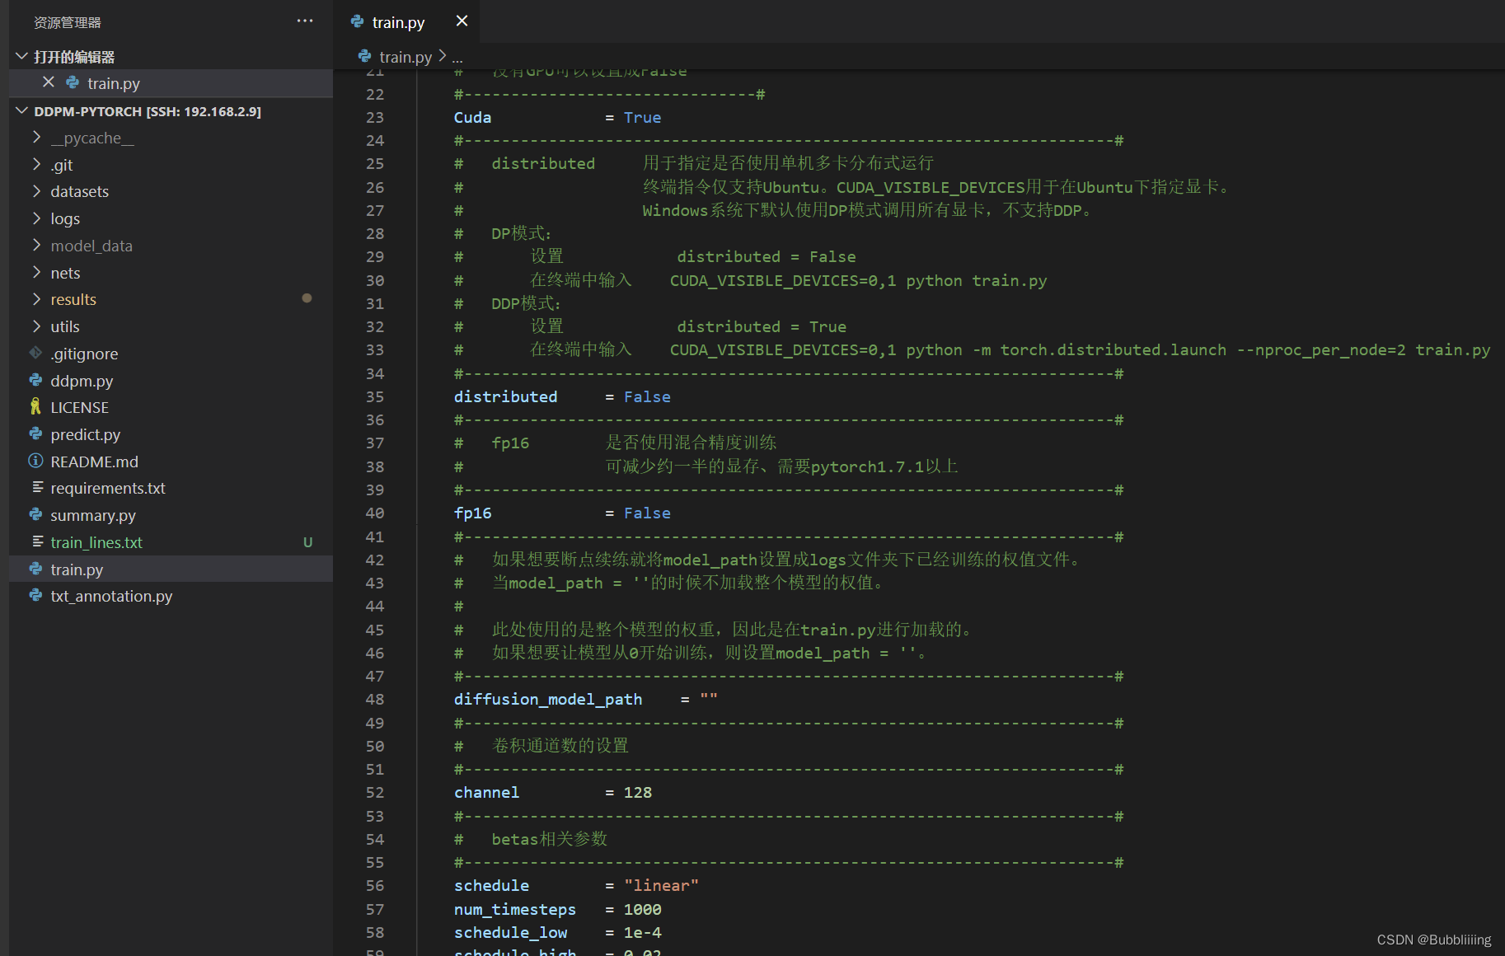Click the requirements.txt text file icon

click(x=37, y=488)
